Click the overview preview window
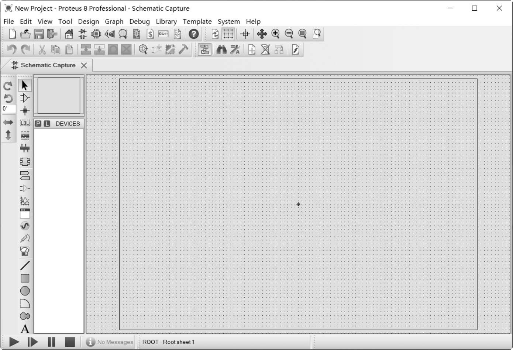 pyautogui.click(x=59, y=95)
